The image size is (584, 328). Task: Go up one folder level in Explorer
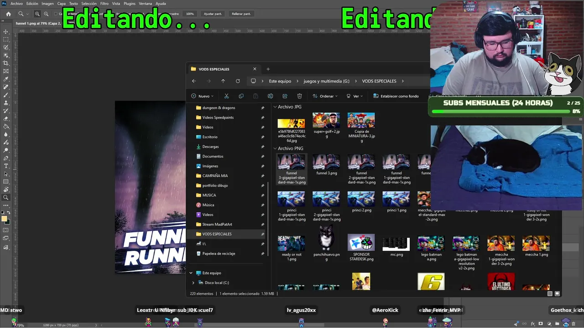coord(223,81)
